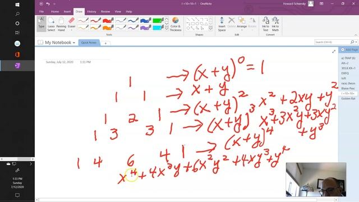Add a new section with plus tab
The width and height of the screenshot is (359, 202).
coord(105,43)
